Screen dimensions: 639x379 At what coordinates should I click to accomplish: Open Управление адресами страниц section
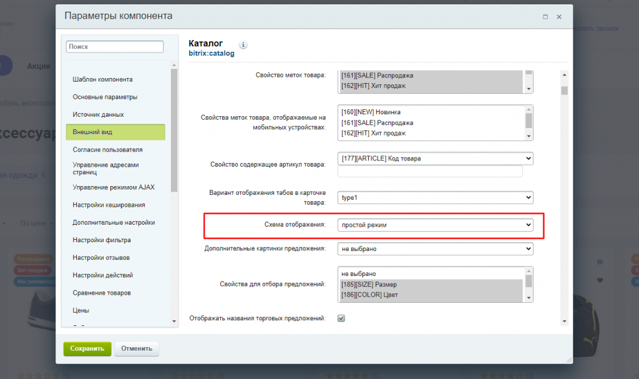click(106, 169)
